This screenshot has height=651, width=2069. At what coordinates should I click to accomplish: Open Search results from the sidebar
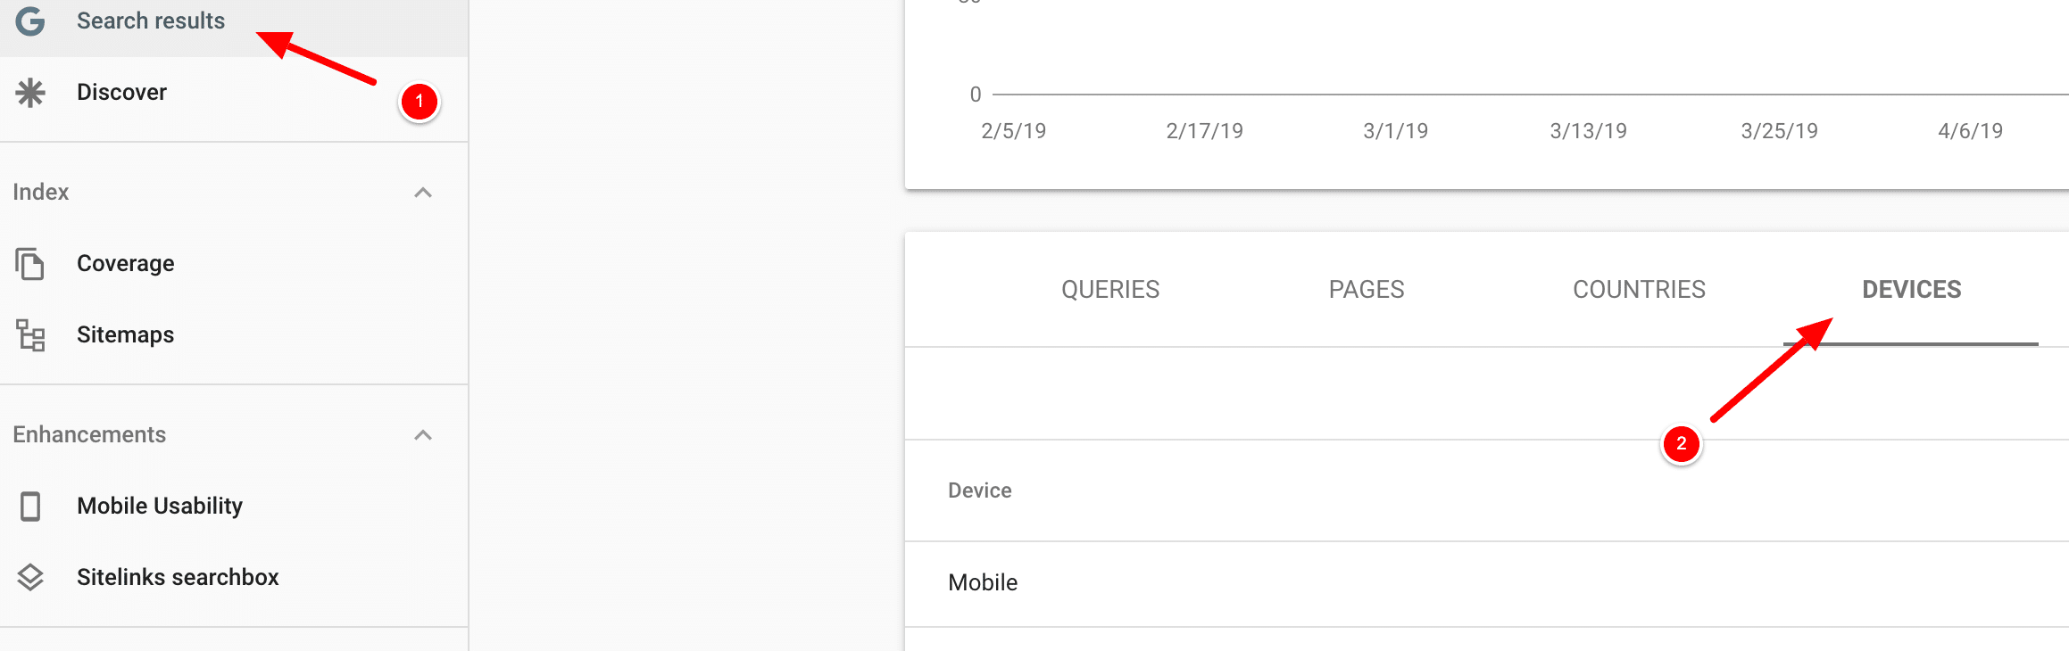tap(151, 20)
